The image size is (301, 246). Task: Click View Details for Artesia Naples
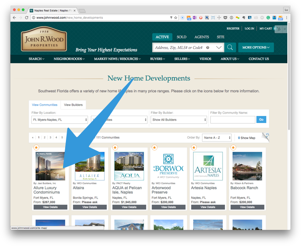208,207
